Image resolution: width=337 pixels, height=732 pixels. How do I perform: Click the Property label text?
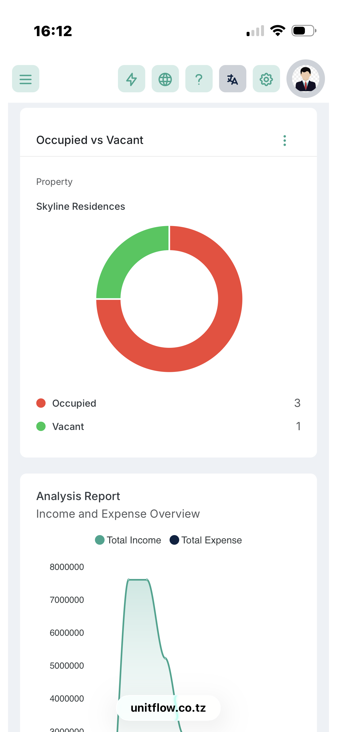(x=54, y=182)
